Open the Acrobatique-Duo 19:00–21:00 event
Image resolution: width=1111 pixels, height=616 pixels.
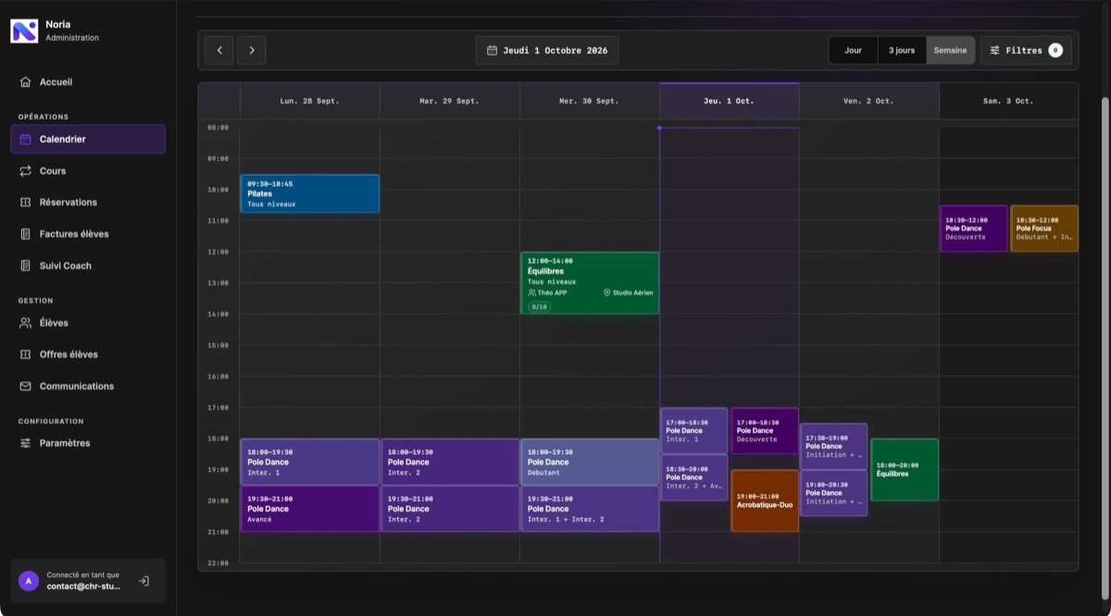765,500
